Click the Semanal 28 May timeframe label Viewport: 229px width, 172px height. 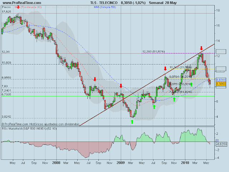pos(163,3)
